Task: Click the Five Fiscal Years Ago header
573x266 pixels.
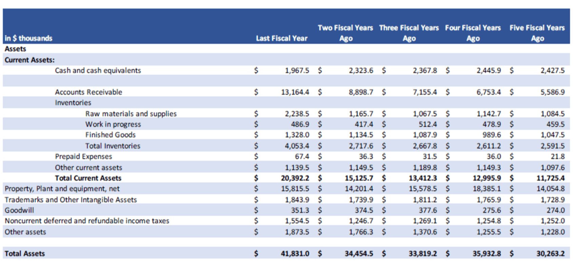Action: coord(537,33)
